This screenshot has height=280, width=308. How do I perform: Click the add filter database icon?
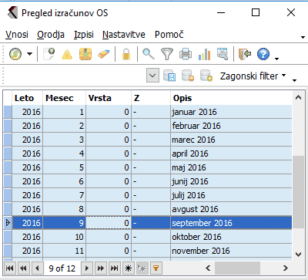206,76
